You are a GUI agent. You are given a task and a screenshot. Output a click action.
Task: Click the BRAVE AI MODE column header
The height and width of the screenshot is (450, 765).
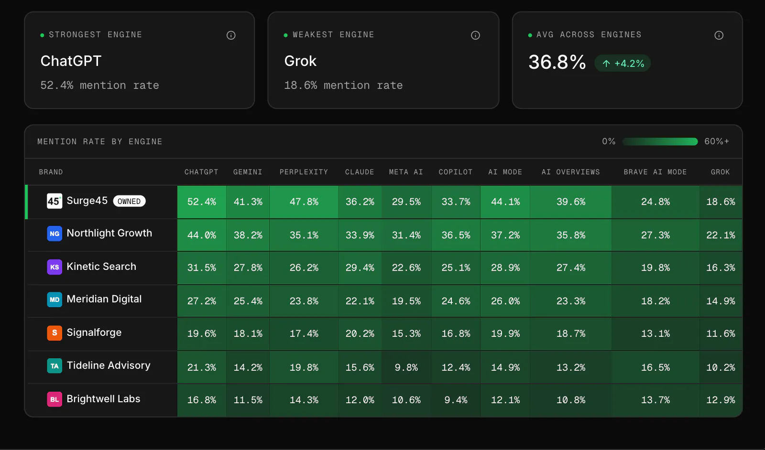click(x=655, y=172)
